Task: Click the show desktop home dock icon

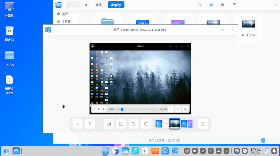Action: coord(16,151)
